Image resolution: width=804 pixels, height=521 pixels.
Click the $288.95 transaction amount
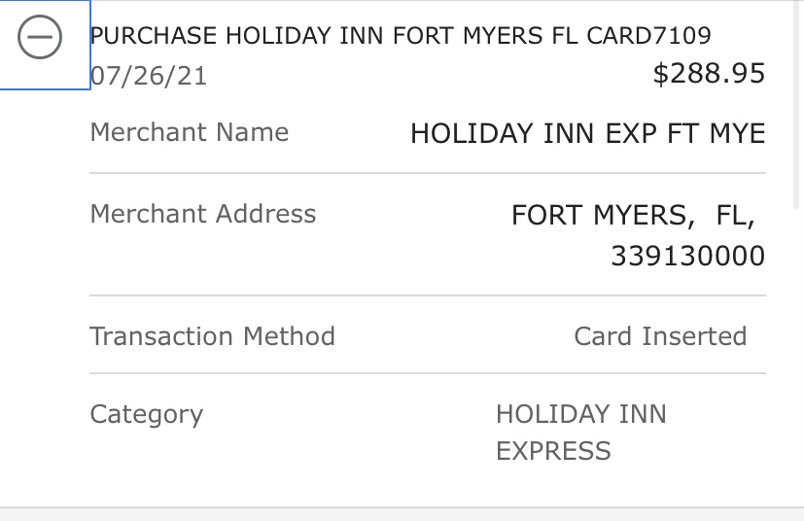[x=709, y=74]
